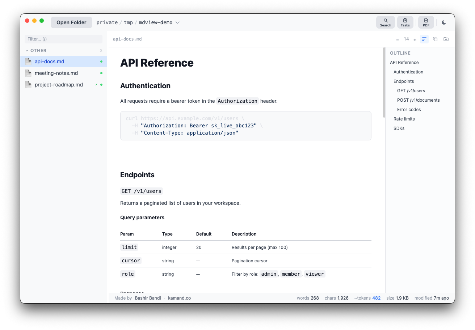Click the member role code value
Screen dimensions: 475x330
(291, 274)
